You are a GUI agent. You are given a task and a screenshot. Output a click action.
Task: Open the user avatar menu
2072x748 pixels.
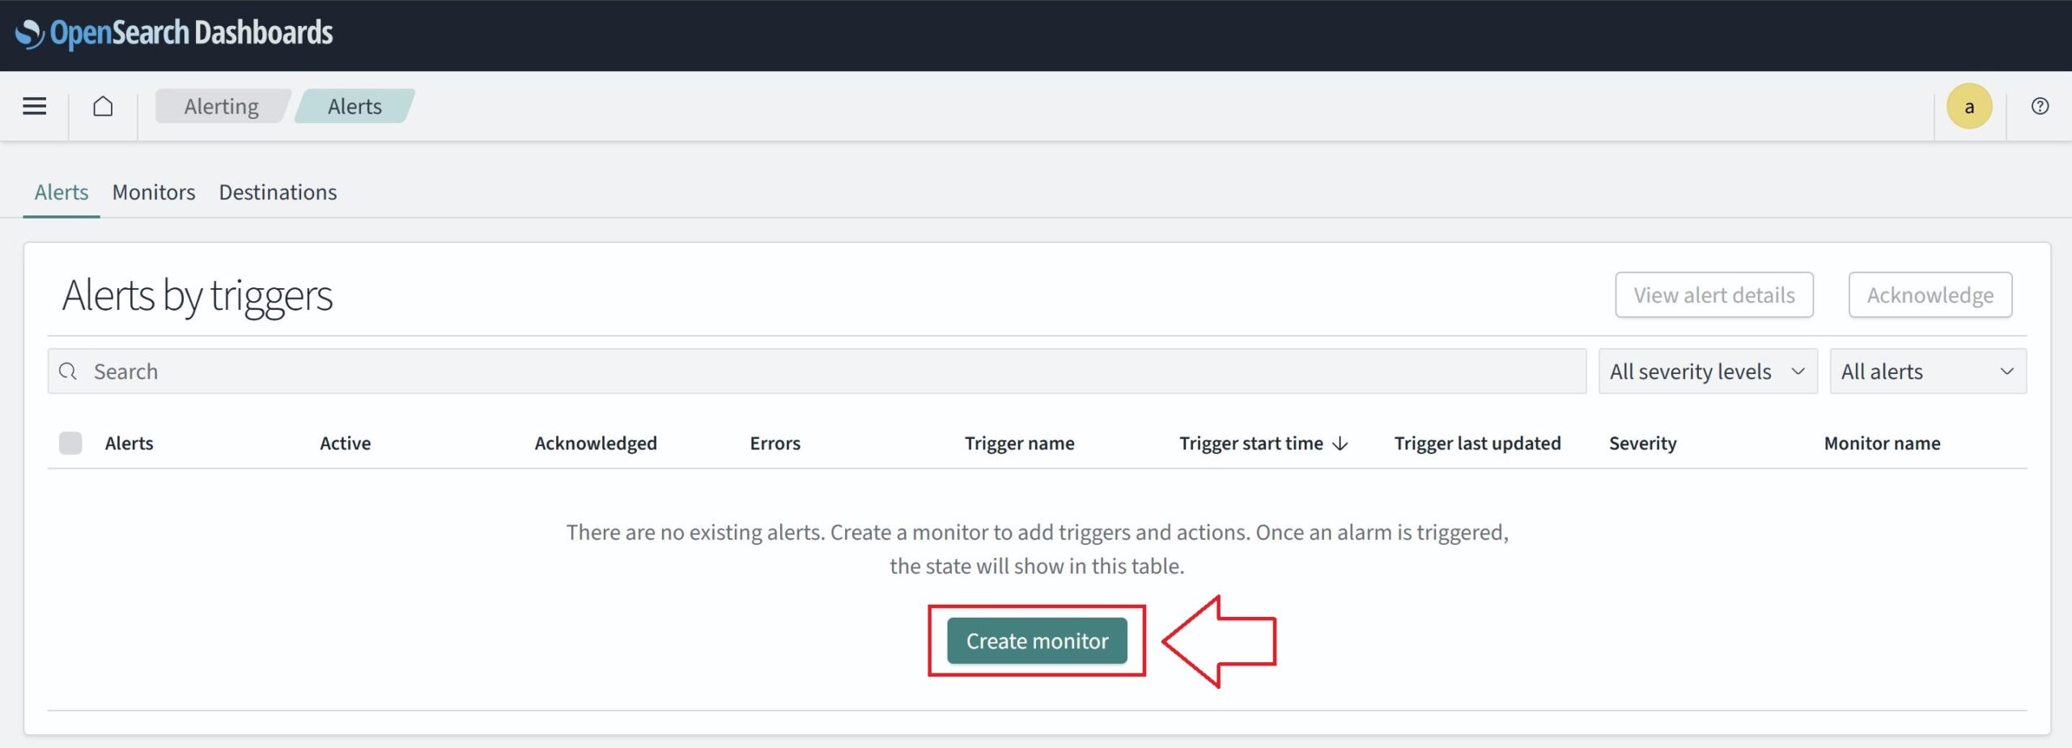click(1968, 106)
